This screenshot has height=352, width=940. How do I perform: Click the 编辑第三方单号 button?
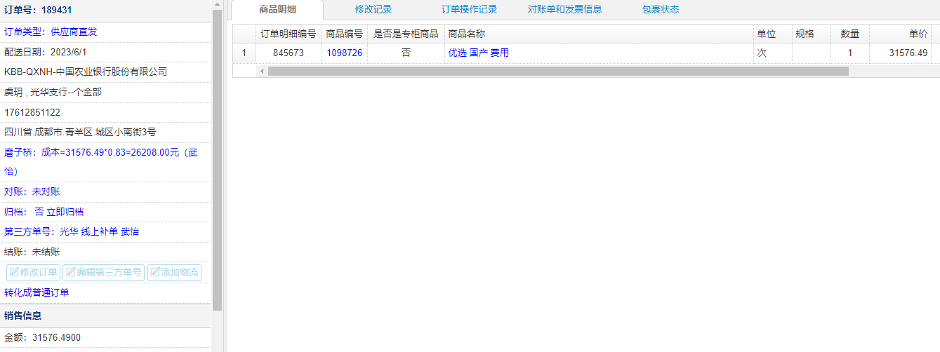103,273
